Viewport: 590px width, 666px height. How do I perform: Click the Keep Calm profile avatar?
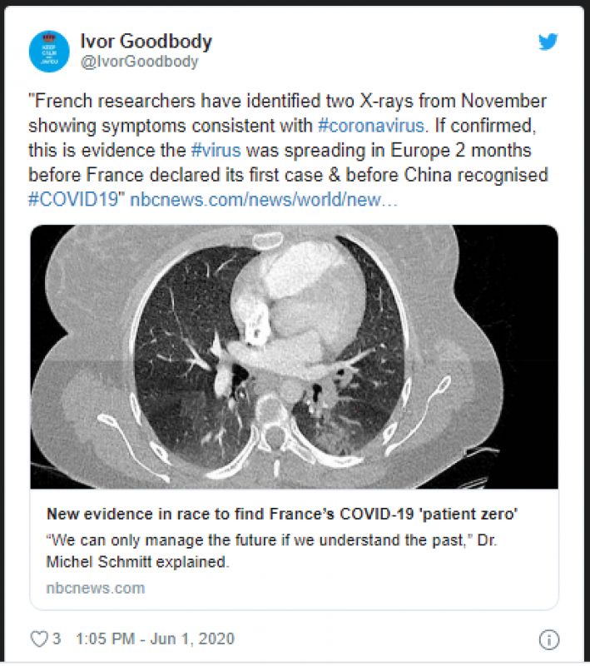[48, 51]
